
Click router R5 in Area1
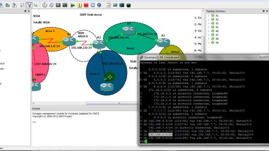pos(129,30)
